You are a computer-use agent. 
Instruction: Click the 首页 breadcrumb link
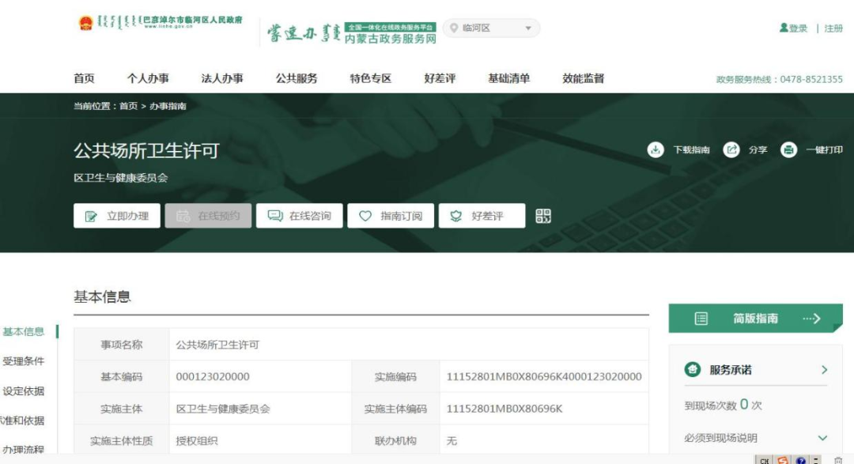(128, 106)
